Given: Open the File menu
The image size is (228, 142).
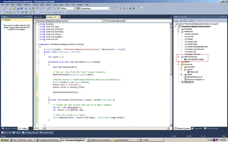Looking at the screenshot, I should click(x=2, y=5).
